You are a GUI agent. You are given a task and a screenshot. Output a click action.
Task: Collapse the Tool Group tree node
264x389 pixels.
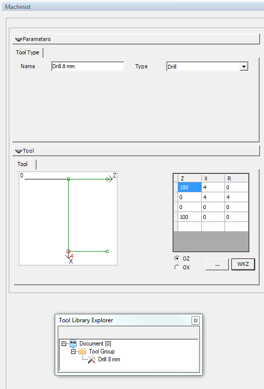[x=73, y=351]
